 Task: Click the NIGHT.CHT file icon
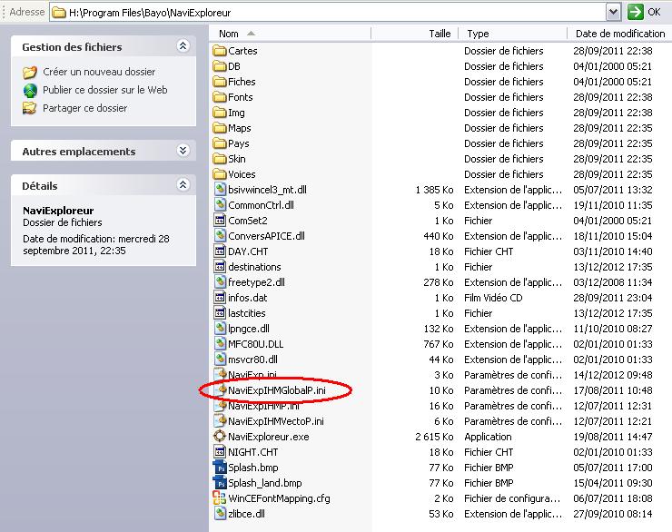click(220, 451)
